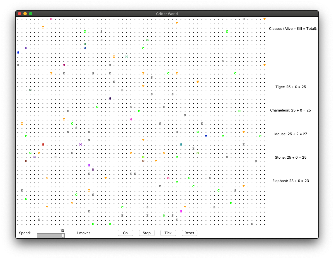Image resolution: width=334 pixels, height=259 pixels.
Task: Click the Critter World title bar
Action: (167, 14)
